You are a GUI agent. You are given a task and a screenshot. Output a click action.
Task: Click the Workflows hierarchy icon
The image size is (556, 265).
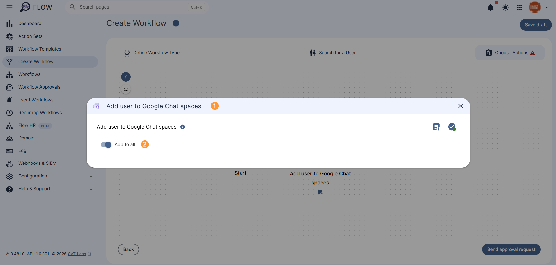9,74
